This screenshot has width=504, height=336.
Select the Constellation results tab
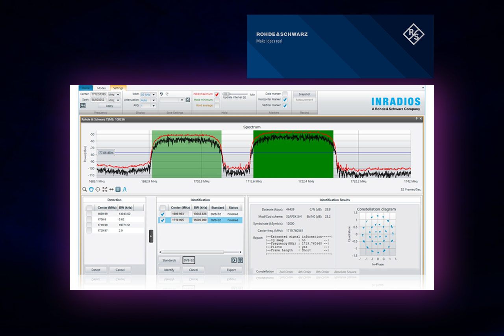tap(265, 272)
